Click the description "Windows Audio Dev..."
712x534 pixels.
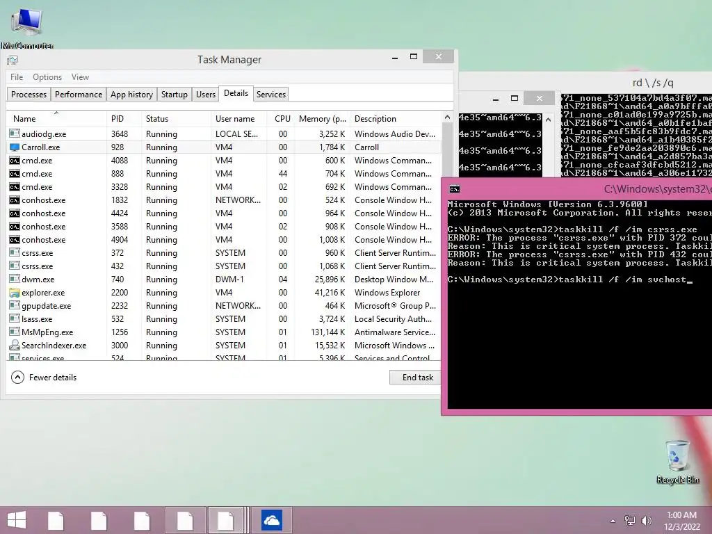point(395,134)
